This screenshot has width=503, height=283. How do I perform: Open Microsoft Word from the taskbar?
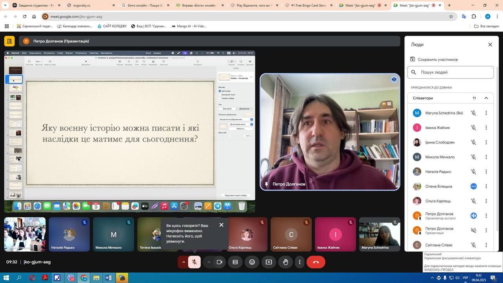109,278
